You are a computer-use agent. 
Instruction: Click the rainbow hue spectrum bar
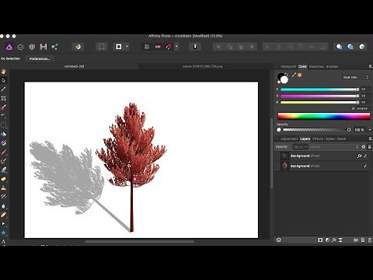pyautogui.click(x=324, y=116)
